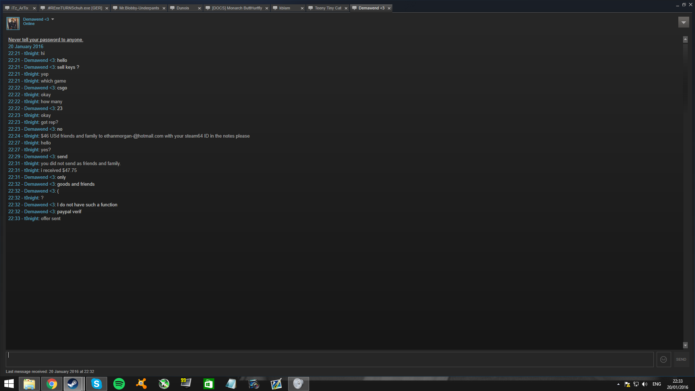
Task: Click Demawend's avatar thumbnail
Action: point(13,24)
